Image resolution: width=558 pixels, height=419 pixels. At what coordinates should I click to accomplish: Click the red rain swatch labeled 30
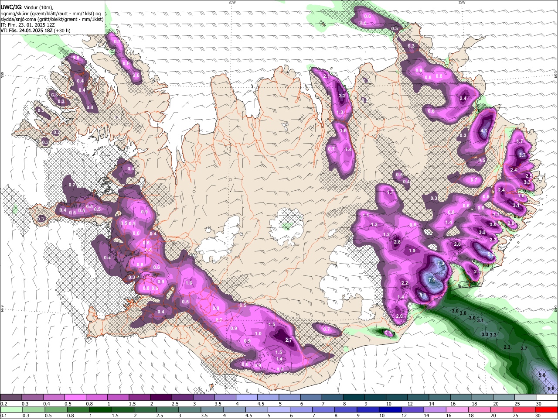pos(546,409)
